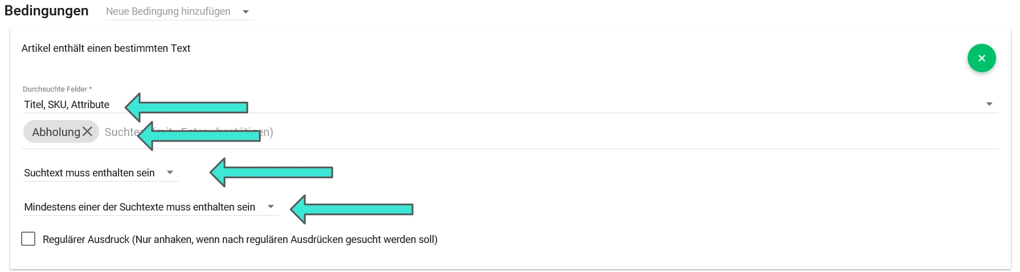Expand the Durchsuchte Felder arrow at far right
Image resolution: width=1020 pixels, height=272 pixels.
(989, 104)
